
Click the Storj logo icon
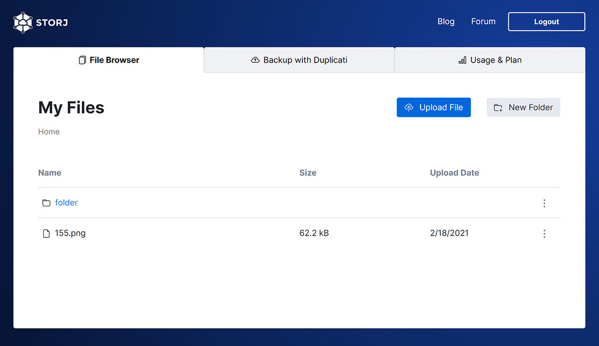pos(23,23)
